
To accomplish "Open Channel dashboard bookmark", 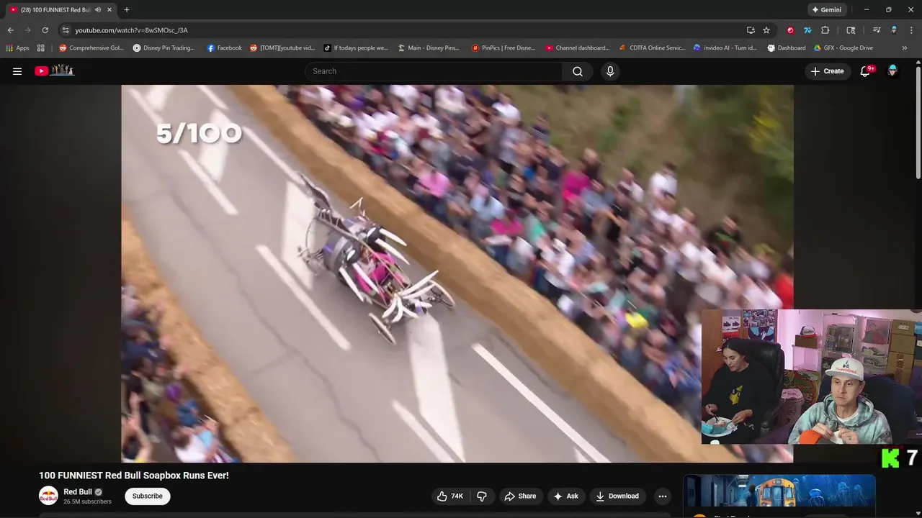I will 577,48.
